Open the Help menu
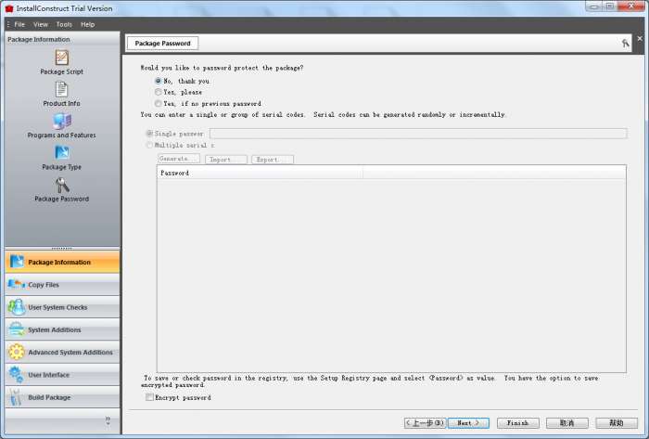This screenshot has width=649, height=439. (88, 24)
